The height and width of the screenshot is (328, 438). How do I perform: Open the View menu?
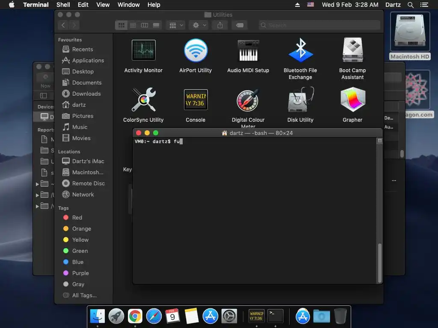(103, 5)
